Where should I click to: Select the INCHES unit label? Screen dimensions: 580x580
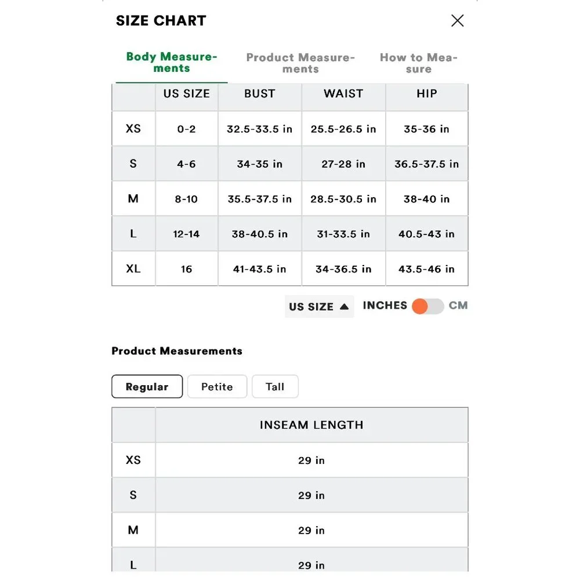(x=385, y=306)
